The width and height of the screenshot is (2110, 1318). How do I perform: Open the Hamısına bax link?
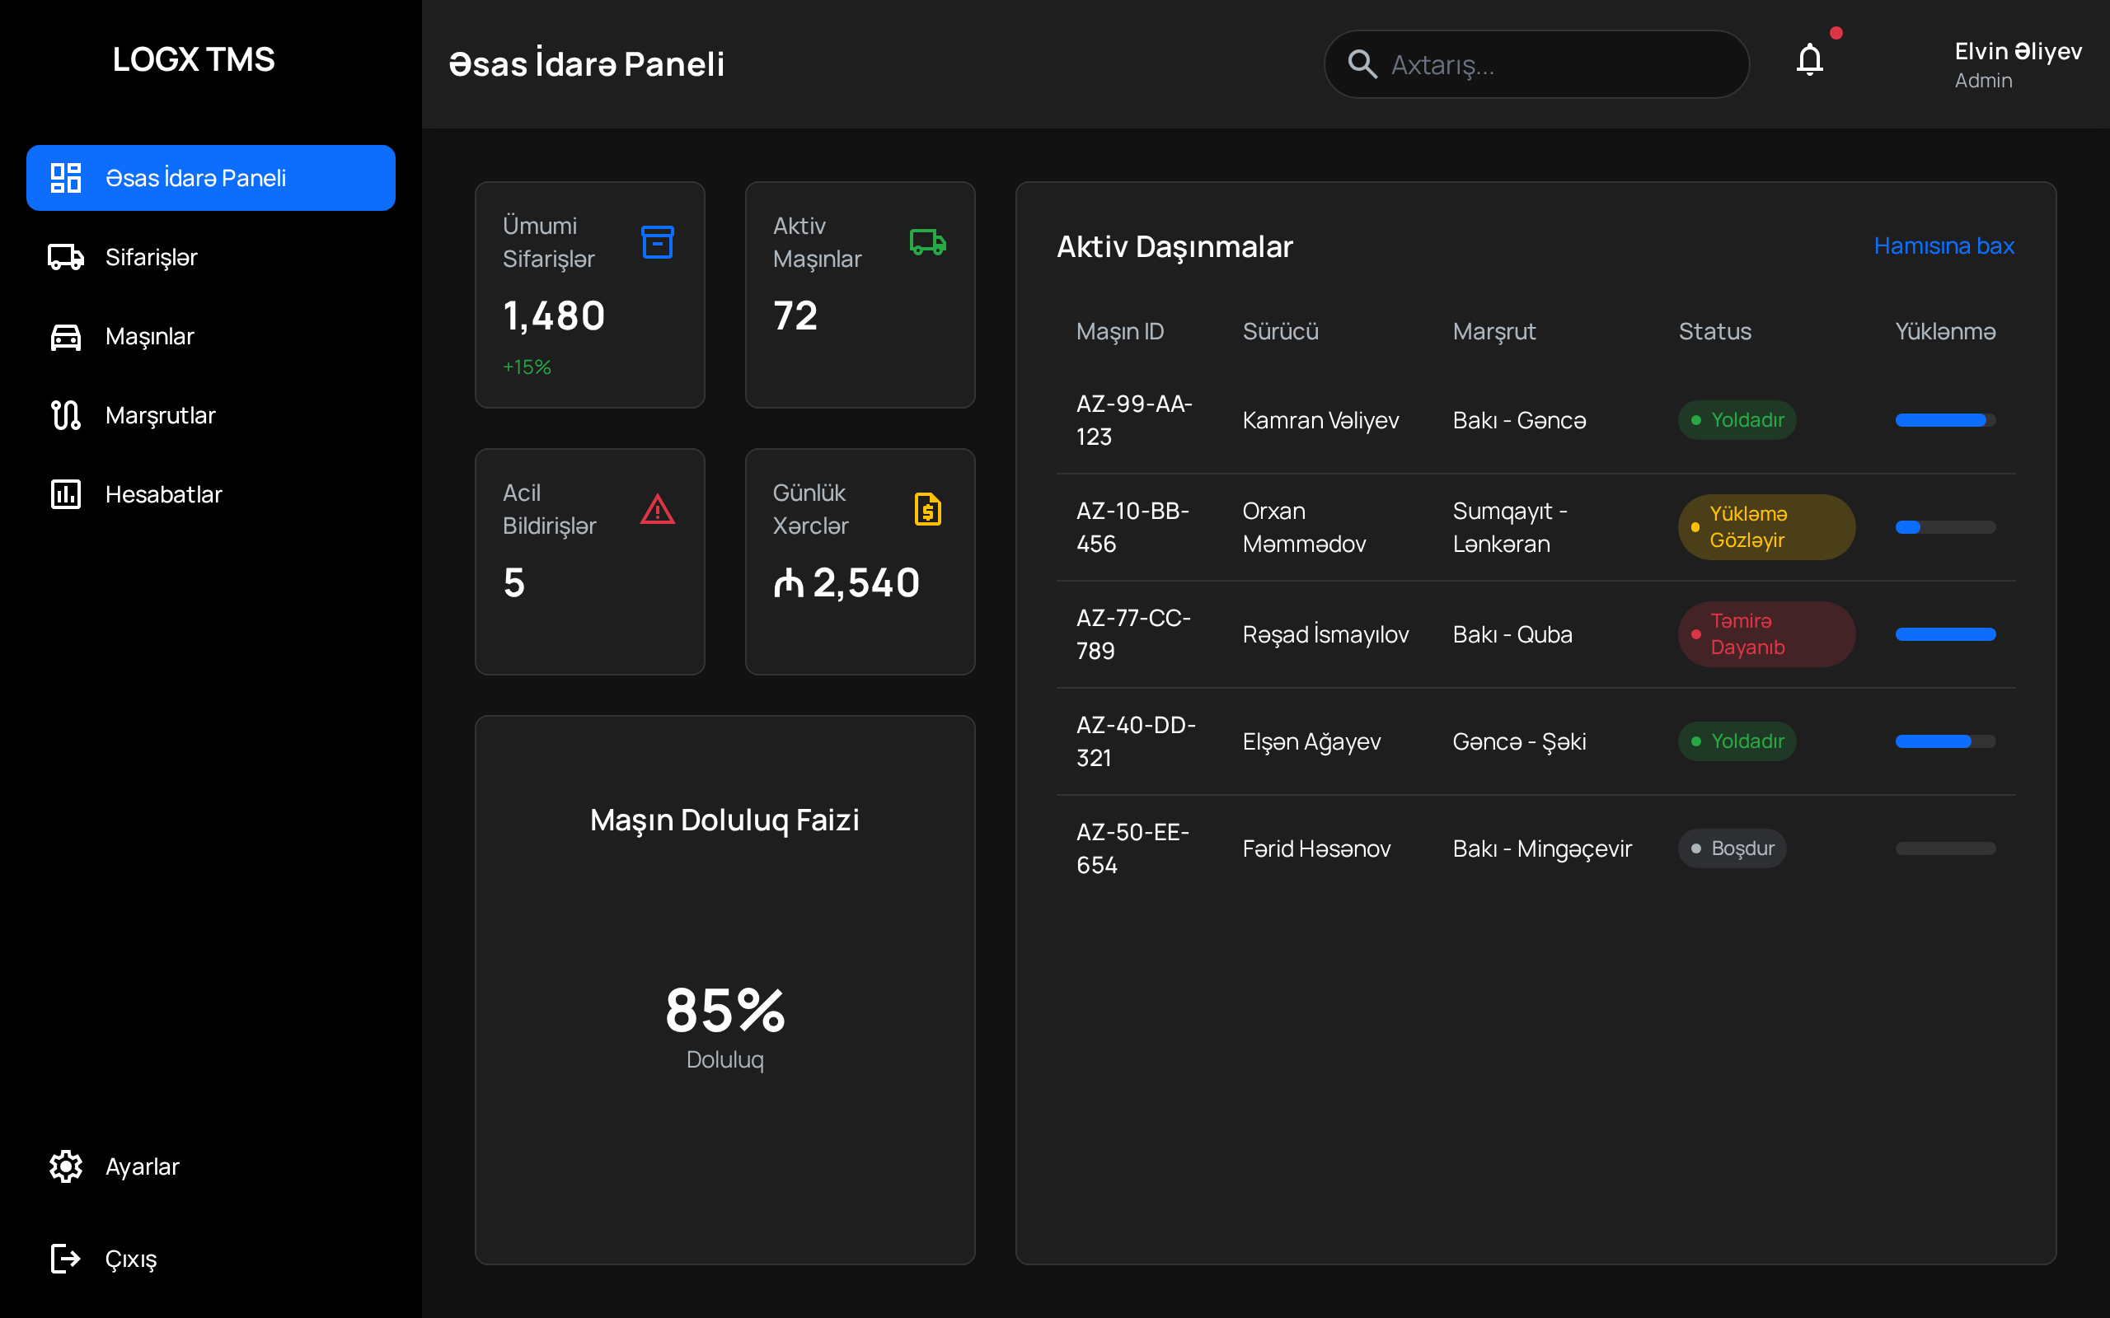click(x=1944, y=245)
